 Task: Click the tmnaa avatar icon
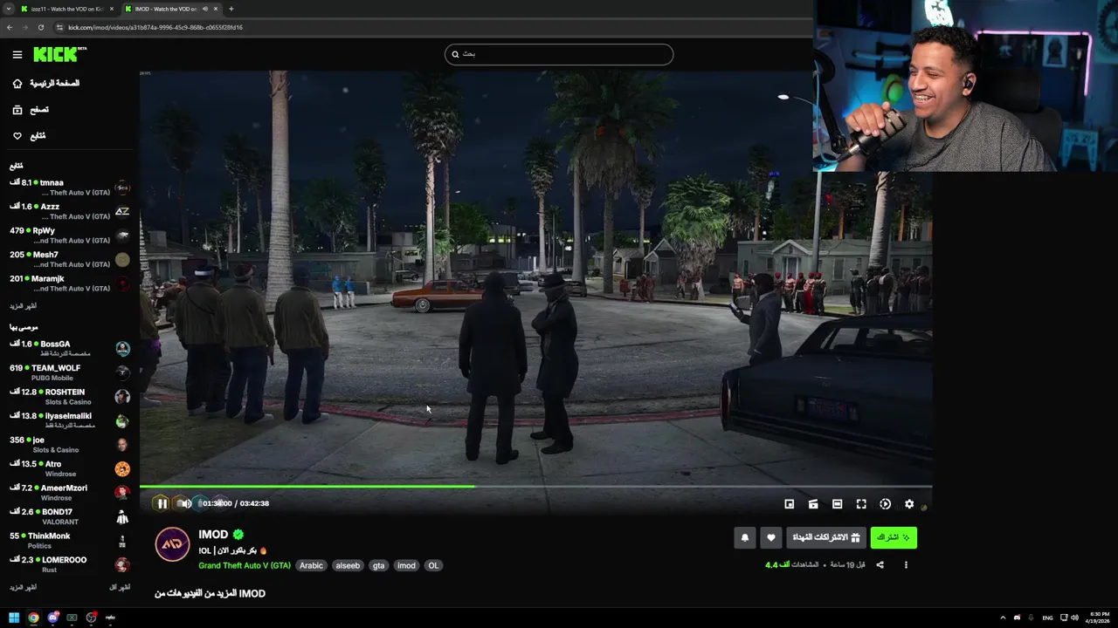(x=122, y=188)
